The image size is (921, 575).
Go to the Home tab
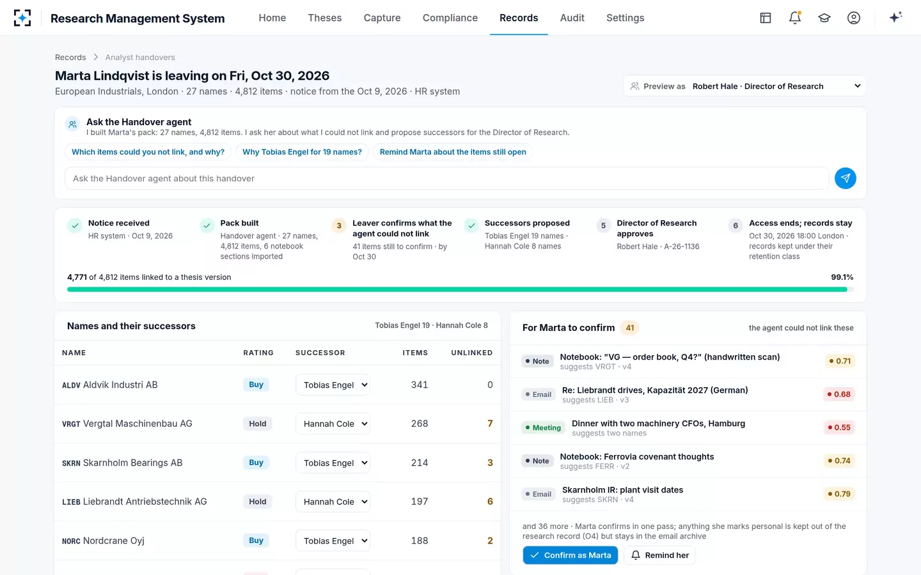coord(272,18)
